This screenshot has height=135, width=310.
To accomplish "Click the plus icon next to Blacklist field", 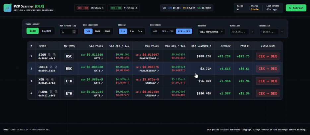I will coord(252,31).
